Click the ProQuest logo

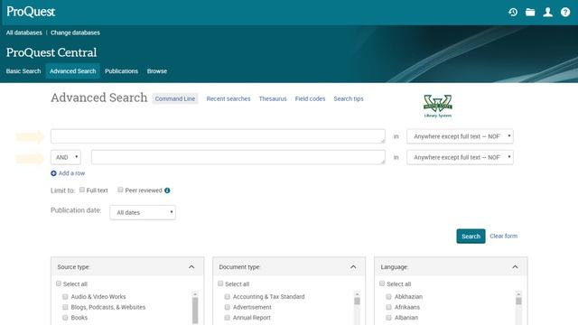click(31, 12)
